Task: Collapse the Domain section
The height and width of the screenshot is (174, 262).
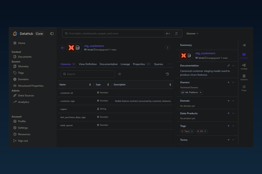Action: point(233,101)
